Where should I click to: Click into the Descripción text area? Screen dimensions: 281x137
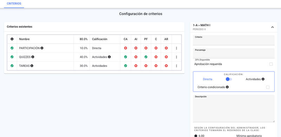point(234,109)
